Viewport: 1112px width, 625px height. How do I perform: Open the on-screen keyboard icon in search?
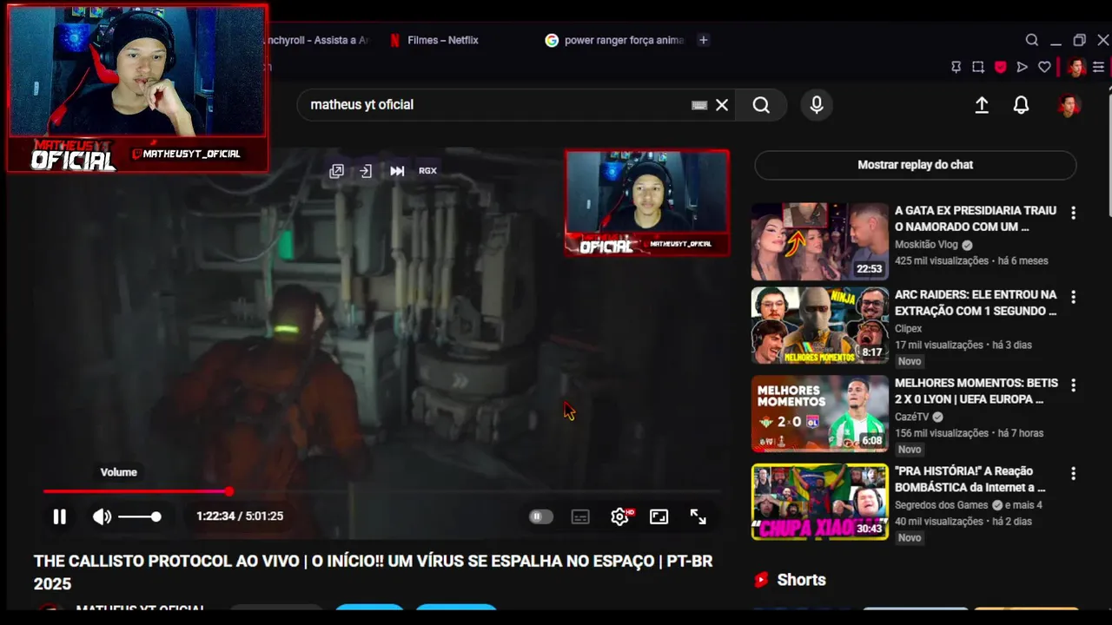click(x=699, y=105)
